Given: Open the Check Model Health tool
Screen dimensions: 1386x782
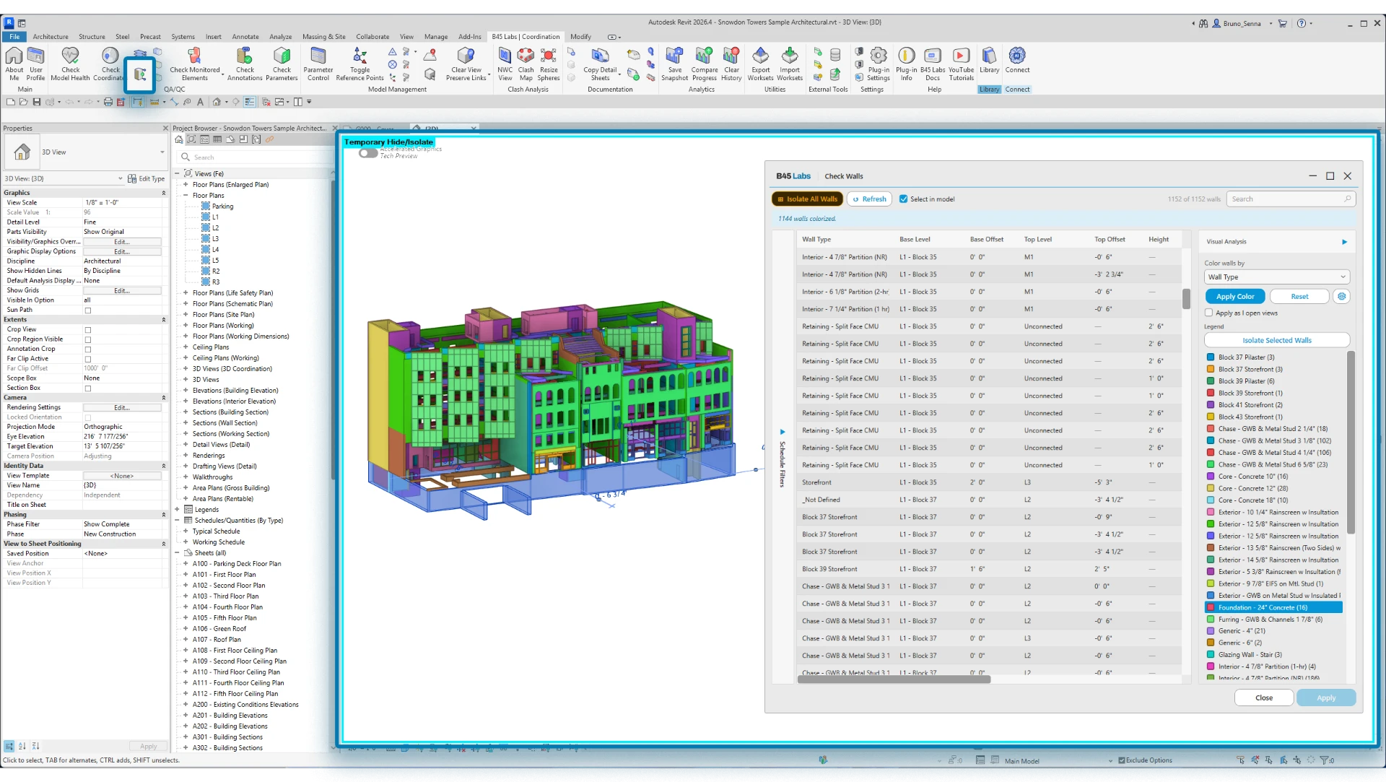Looking at the screenshot, I should click(x=70, y=64).
